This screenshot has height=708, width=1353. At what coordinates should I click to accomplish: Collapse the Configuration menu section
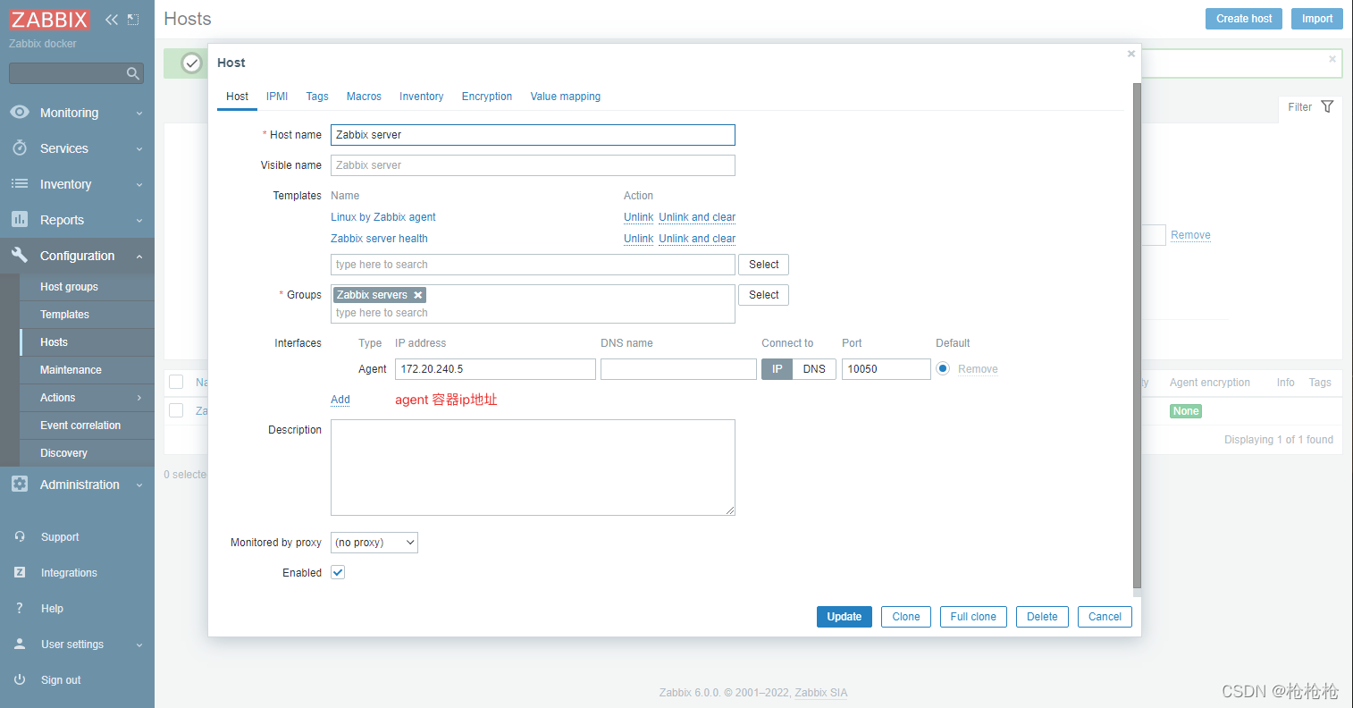pos(139,257)
